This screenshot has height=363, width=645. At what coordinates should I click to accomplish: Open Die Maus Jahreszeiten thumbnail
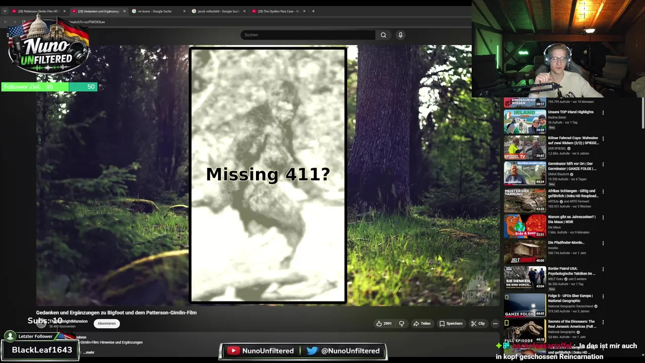coord(525,226)
